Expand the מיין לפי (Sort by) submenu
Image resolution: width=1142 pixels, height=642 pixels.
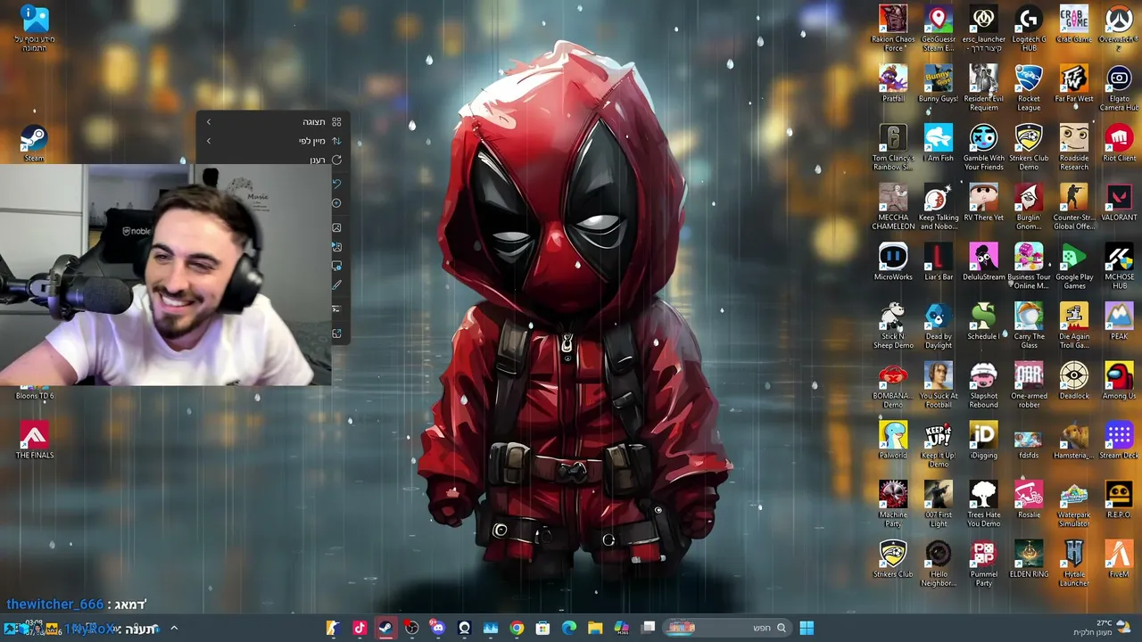coord(272,141)
